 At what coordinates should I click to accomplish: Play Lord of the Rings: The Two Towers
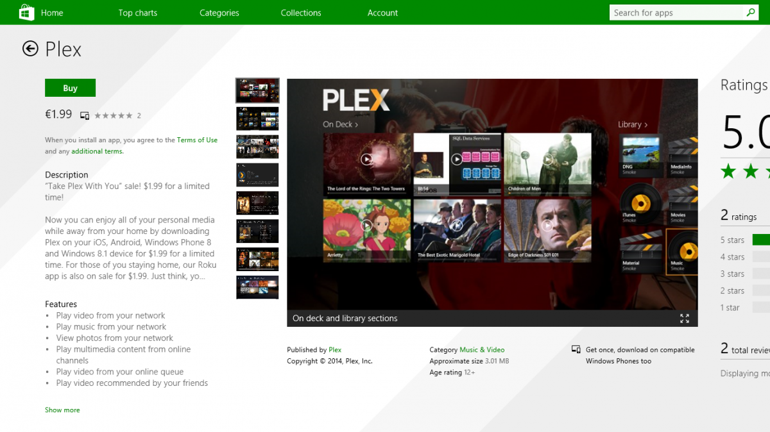coord(366,160)
